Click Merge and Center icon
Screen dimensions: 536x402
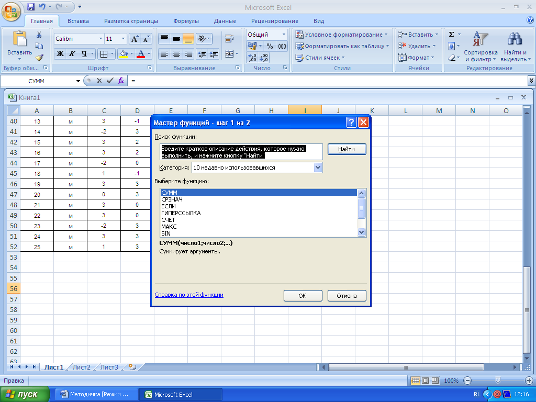point(229,54)
